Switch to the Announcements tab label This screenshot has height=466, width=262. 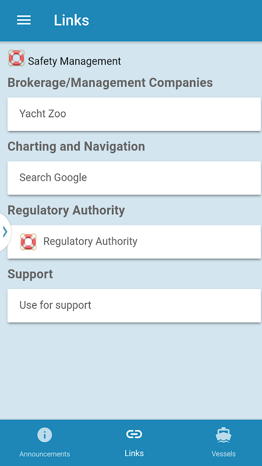(45, 454)
